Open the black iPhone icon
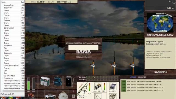The image size is (176, 99). [69, 82]
